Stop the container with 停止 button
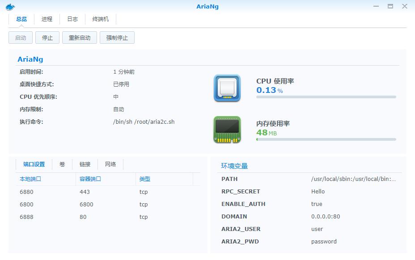 pos(47,38)
